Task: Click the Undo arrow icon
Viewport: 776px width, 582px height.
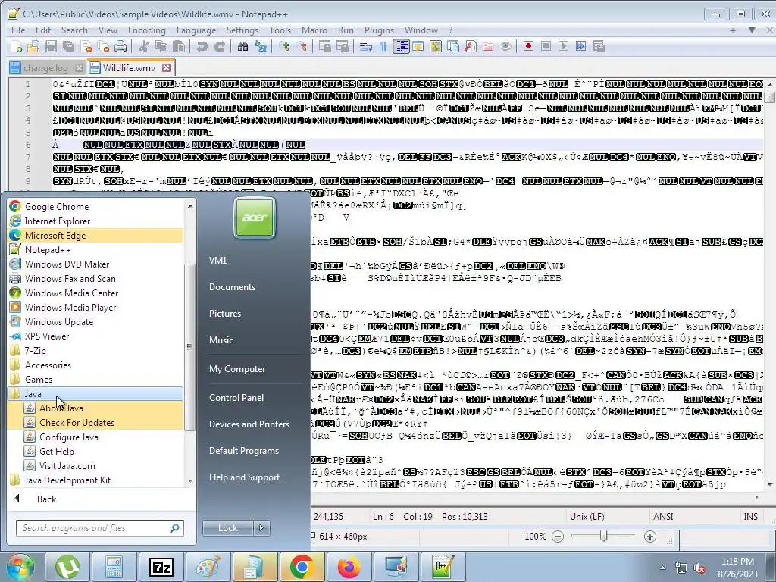Action: 202,46
